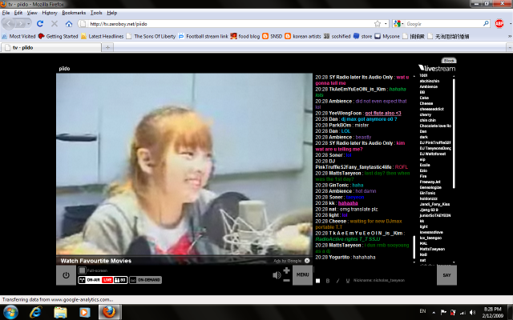The image size is (513, 320).
Task: Open the Bookmarks menu
Action: click(74, 13)
